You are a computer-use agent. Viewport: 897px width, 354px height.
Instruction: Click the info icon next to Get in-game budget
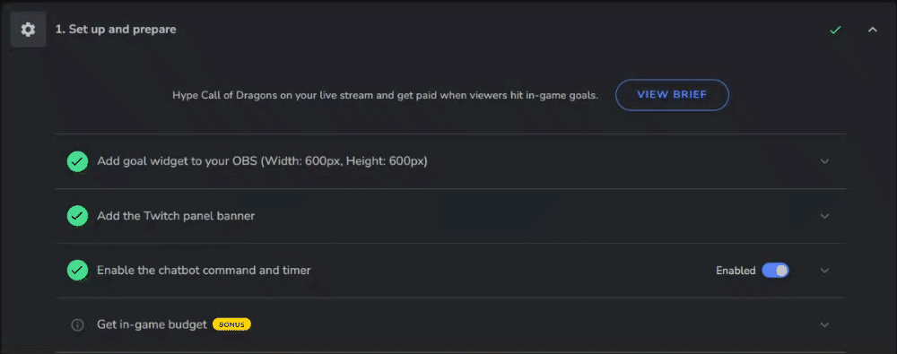tap(77, 324)
